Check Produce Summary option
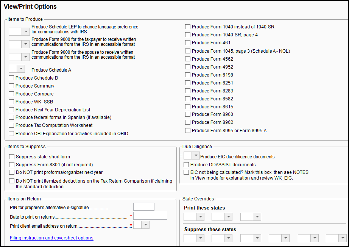This screenshot has height=247, width=349. (x=11, y=86)
